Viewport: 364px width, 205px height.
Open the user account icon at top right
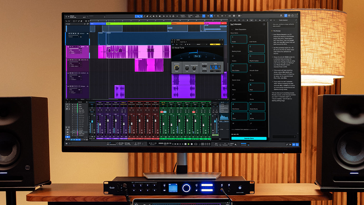coord(281,16)
